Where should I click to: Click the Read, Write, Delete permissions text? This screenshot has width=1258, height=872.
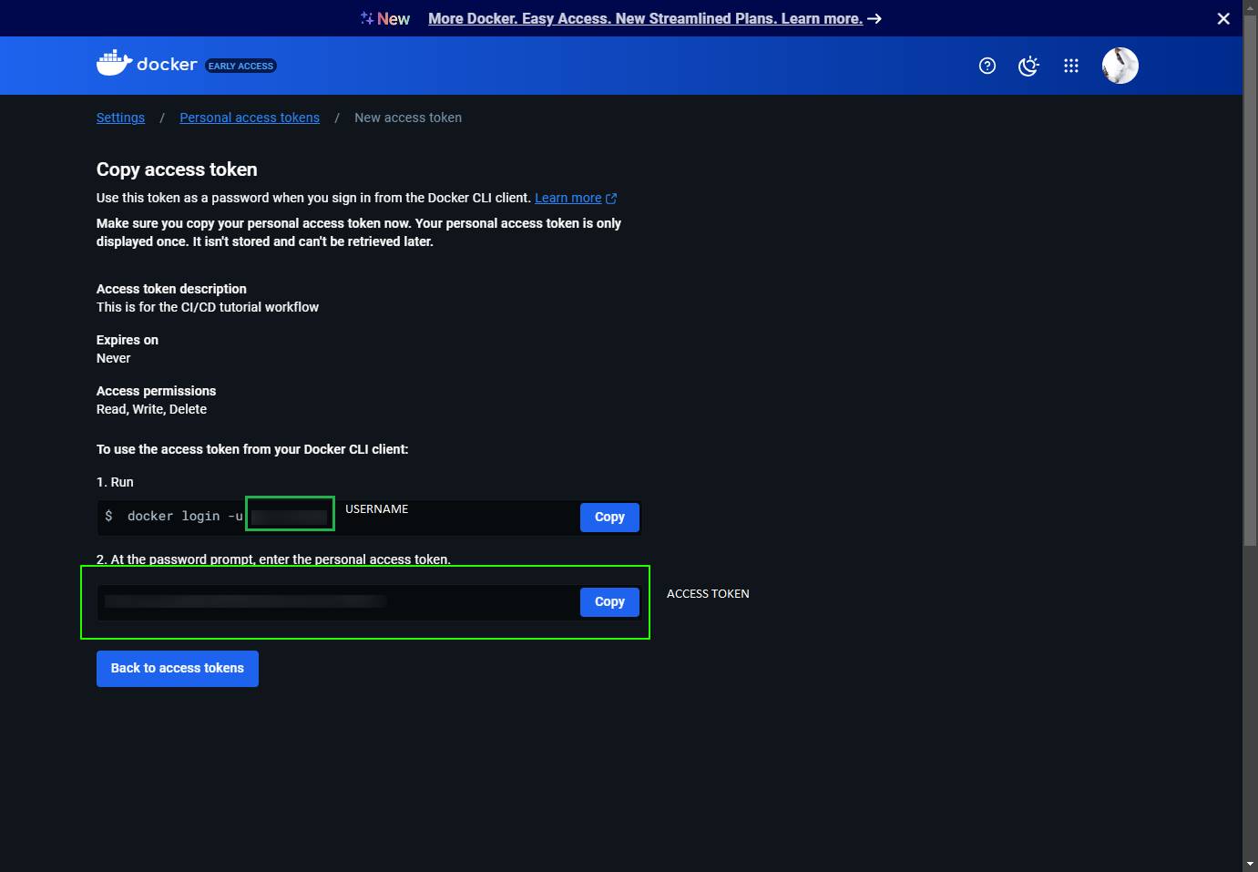(151, 409)
